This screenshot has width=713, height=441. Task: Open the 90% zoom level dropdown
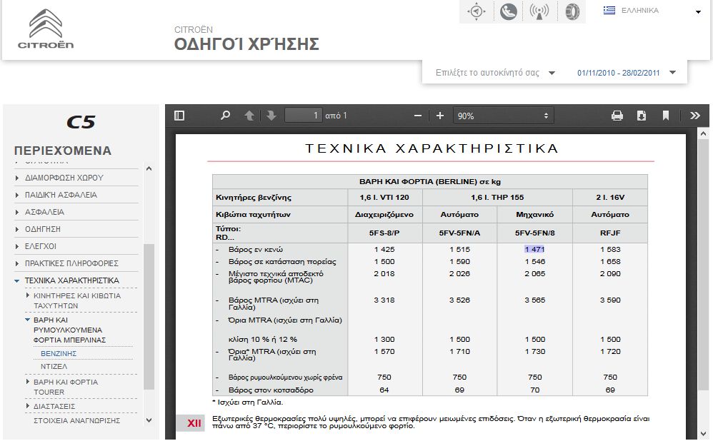(503, 116)
